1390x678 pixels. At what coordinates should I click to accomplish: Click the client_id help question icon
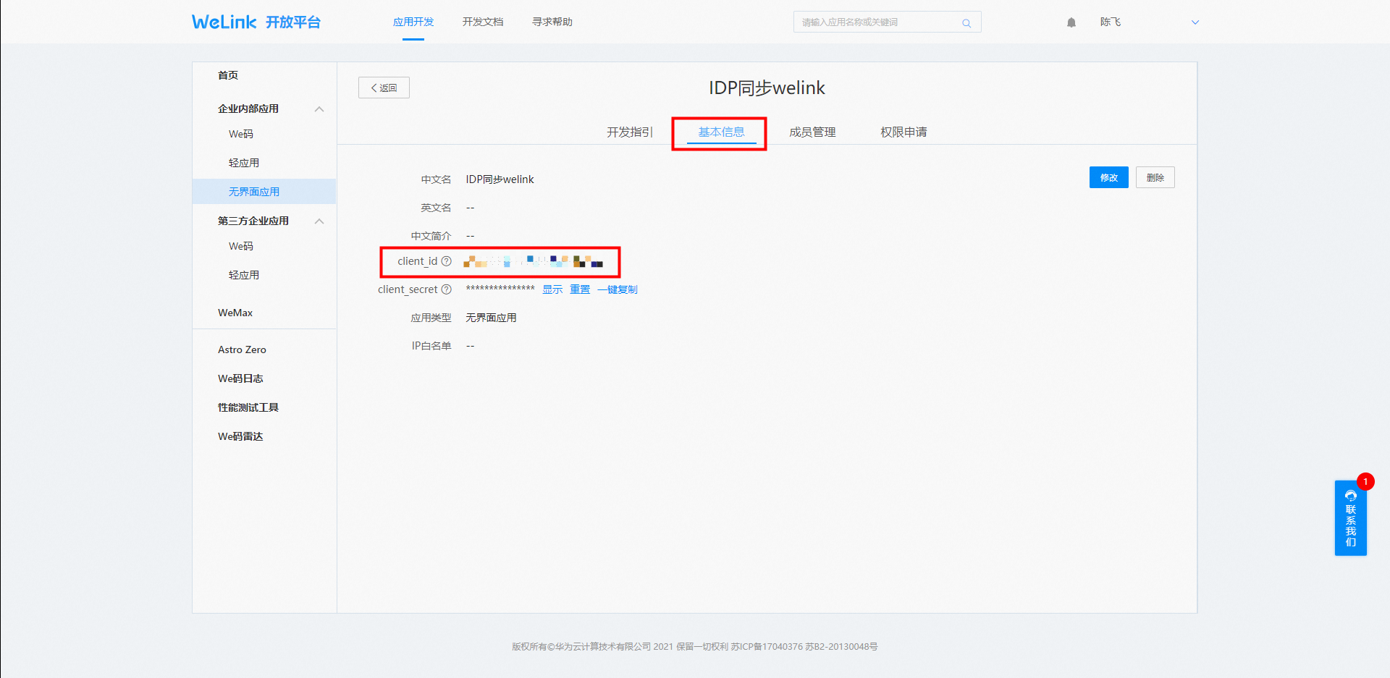[x=447, y=261]
